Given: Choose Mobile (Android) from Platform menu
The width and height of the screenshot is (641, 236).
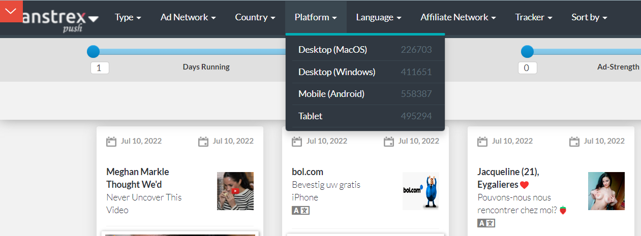Looking at the screenshot, I should (x=331, y=94).
